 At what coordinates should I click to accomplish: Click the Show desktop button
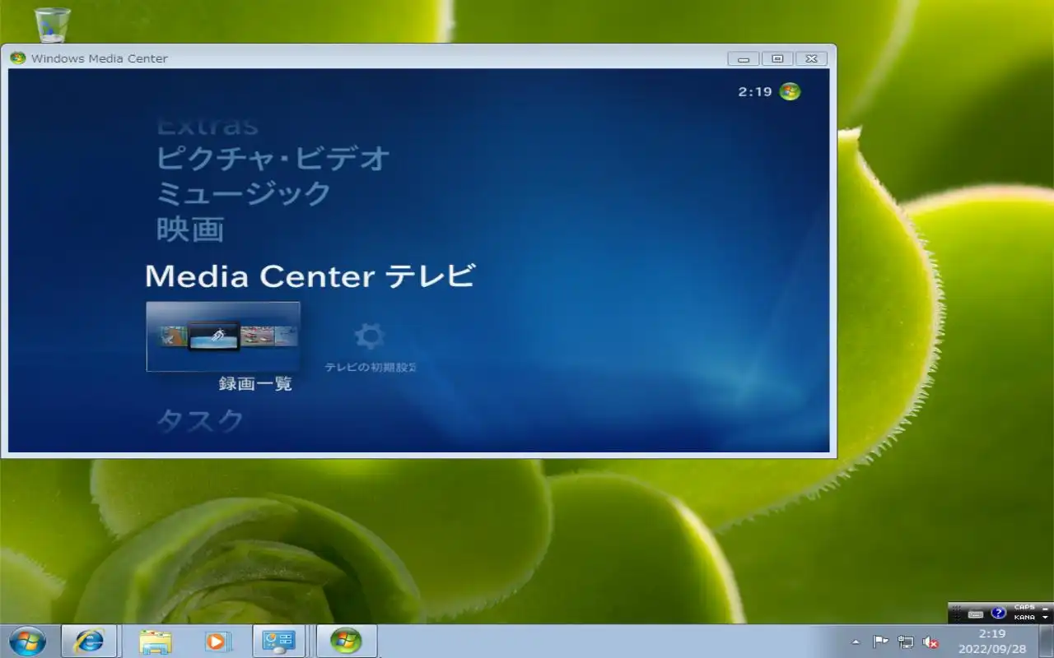pyautogui.click(x=1047, y=642)
